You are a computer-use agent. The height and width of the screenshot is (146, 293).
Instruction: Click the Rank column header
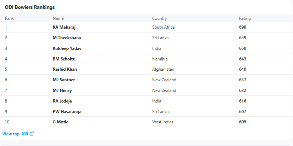pyautogui.click(x=9, y=18)
